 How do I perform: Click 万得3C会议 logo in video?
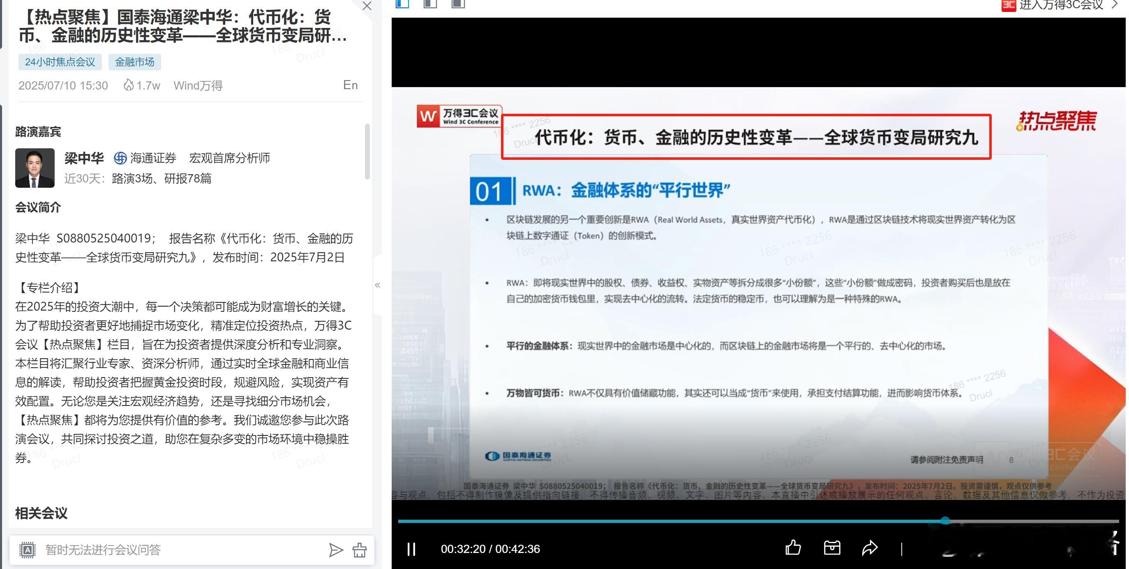(459, 116)
